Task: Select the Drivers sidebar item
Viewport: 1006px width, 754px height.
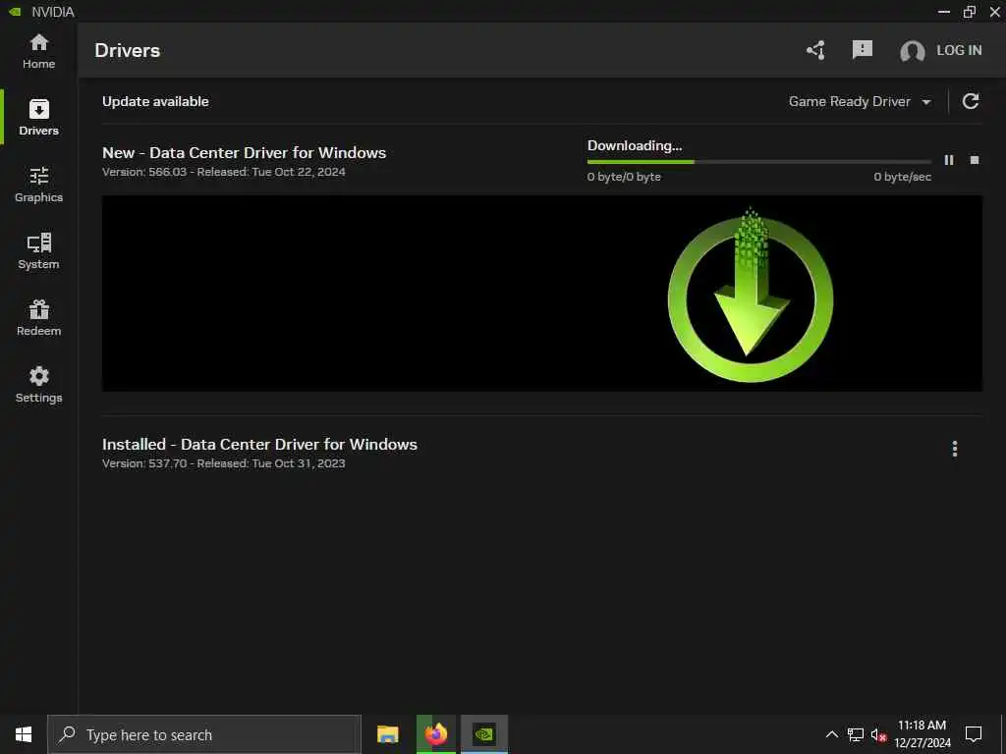Action: [x=38, y=118]
